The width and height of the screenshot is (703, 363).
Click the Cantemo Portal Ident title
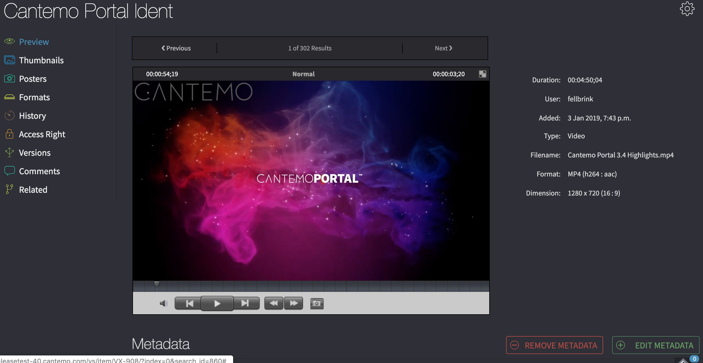[x=88, y=11]
